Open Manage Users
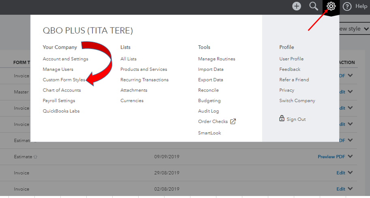 click(58, 69)
